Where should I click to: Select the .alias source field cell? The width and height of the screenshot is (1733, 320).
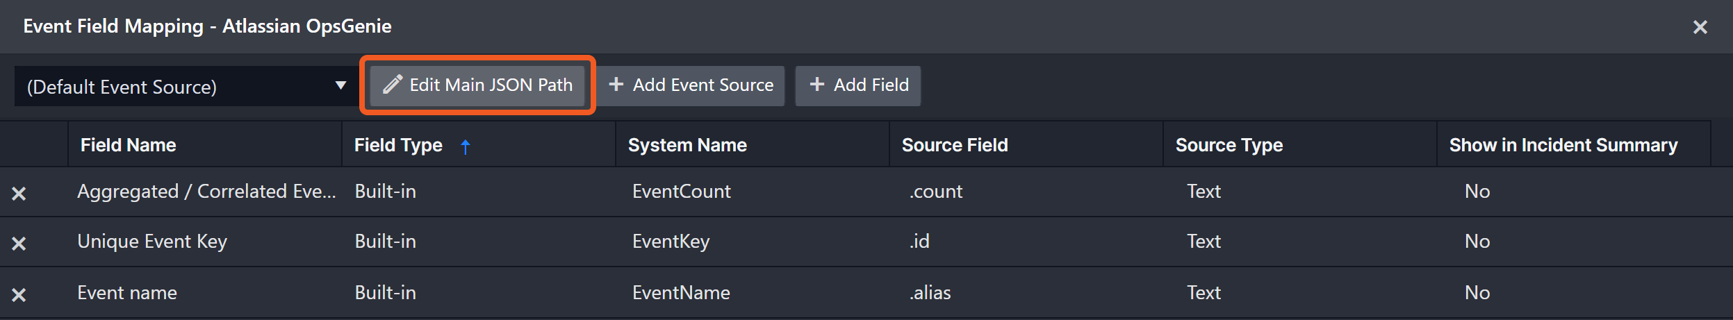coord(930,293)
